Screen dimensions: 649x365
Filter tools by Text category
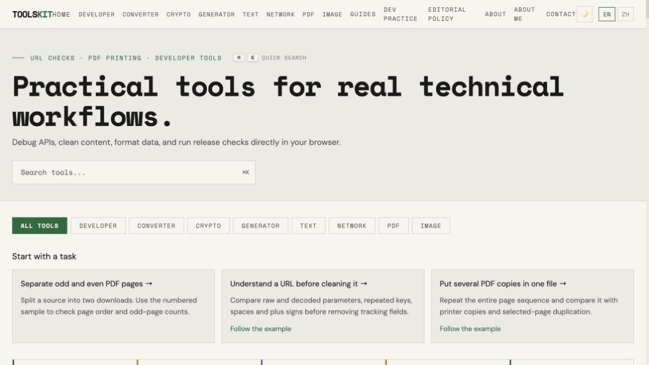tap(308, 226)
